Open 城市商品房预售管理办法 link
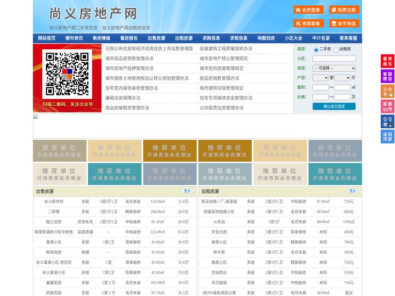 [x=129, y=59]
